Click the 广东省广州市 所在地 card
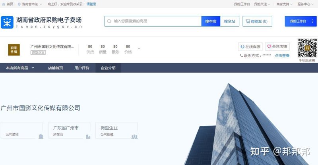The image size is (318, 165). (69, 130)
